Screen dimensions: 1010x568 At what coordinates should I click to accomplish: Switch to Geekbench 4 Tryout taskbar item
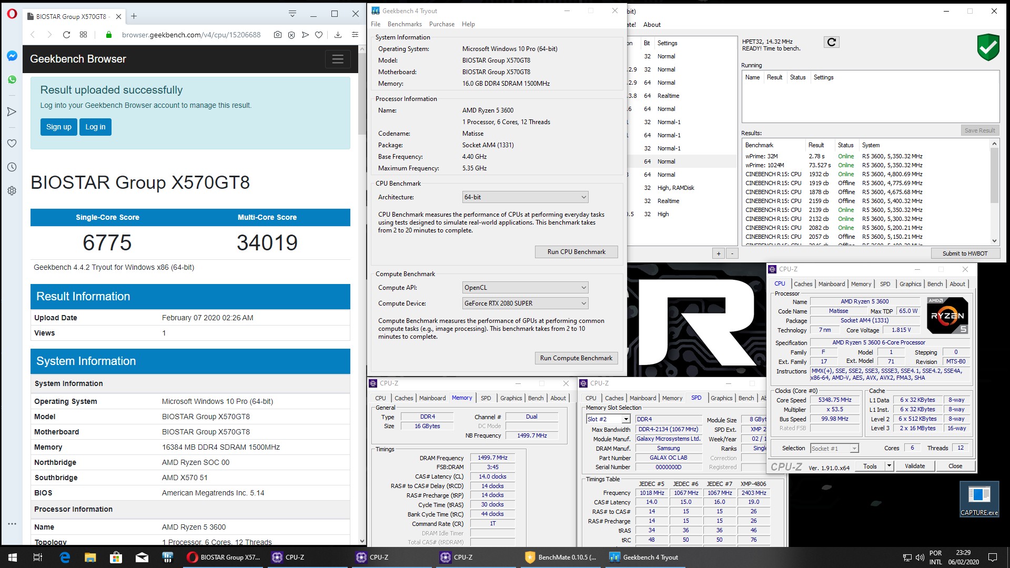(x=646, y=557)
